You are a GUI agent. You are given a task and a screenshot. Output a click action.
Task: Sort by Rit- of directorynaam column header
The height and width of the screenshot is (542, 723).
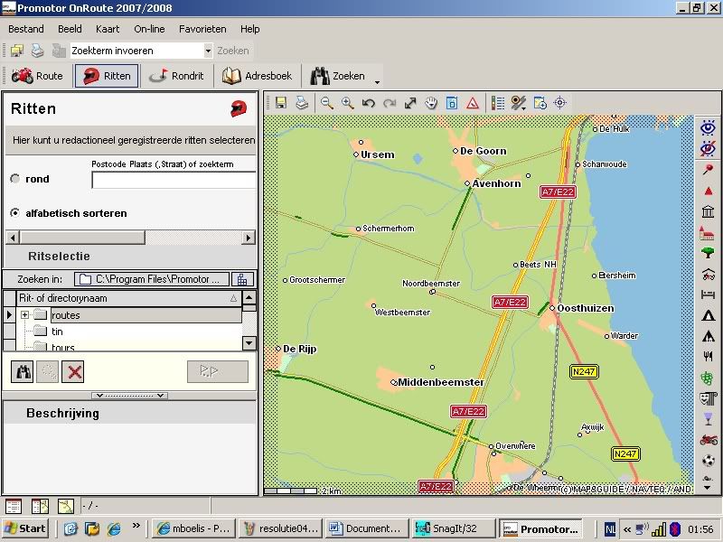[128, 298]
